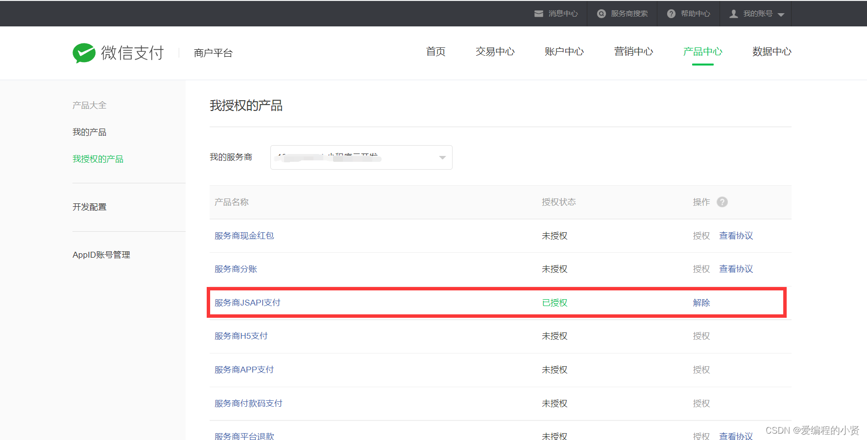Open 开发配置 in the sidebar
This screenshot has width=867, height=440.
[90, 207]
